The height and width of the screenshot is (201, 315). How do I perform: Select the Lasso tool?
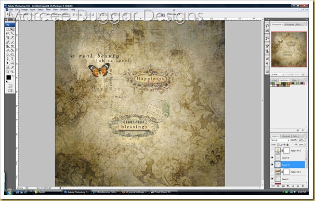pos(8,34)
